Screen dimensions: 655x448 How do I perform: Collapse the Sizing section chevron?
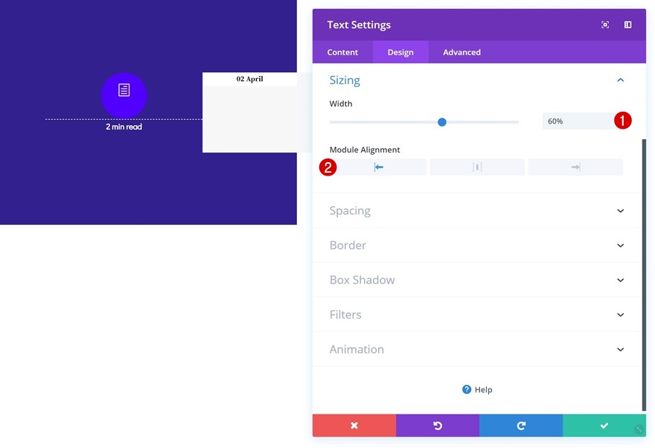click(x=620, y=80)
